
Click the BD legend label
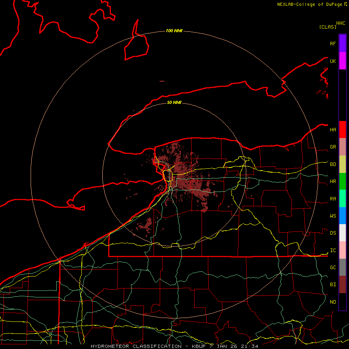(x=333, y=164)
